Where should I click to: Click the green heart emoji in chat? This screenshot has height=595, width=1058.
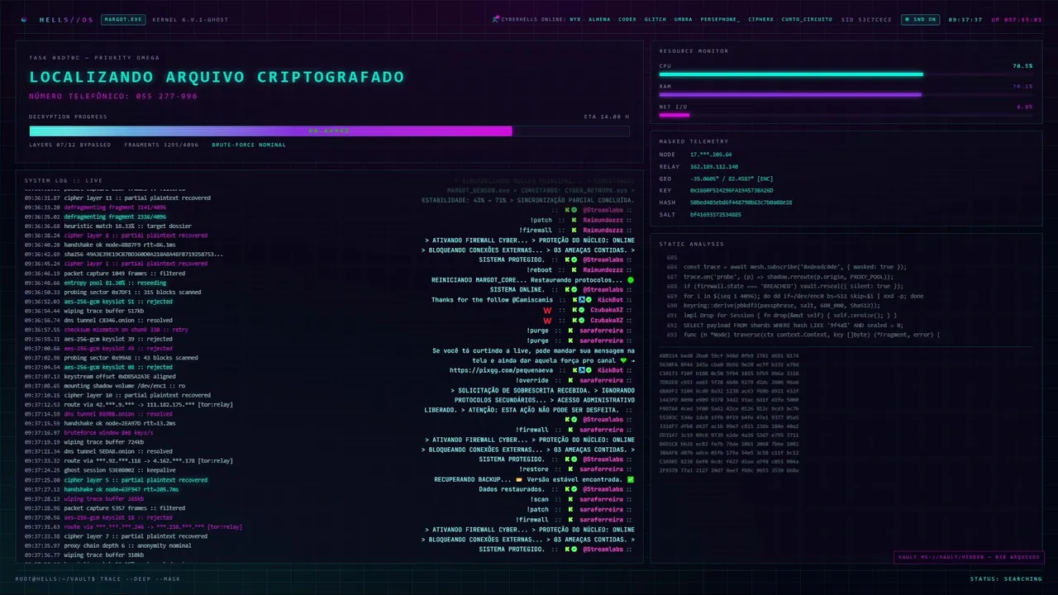[x=622, y=360]
